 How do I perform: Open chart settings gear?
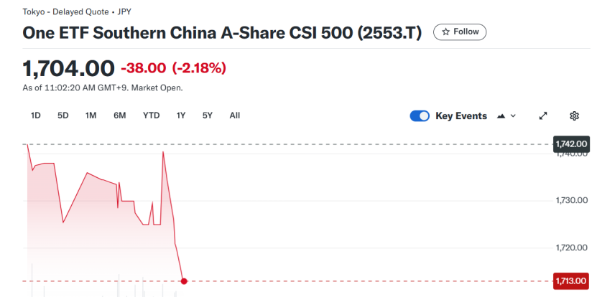click(574, 116)
